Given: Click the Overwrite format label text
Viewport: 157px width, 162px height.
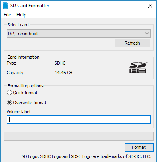Looking at the screenshot, I should [30, 103].
